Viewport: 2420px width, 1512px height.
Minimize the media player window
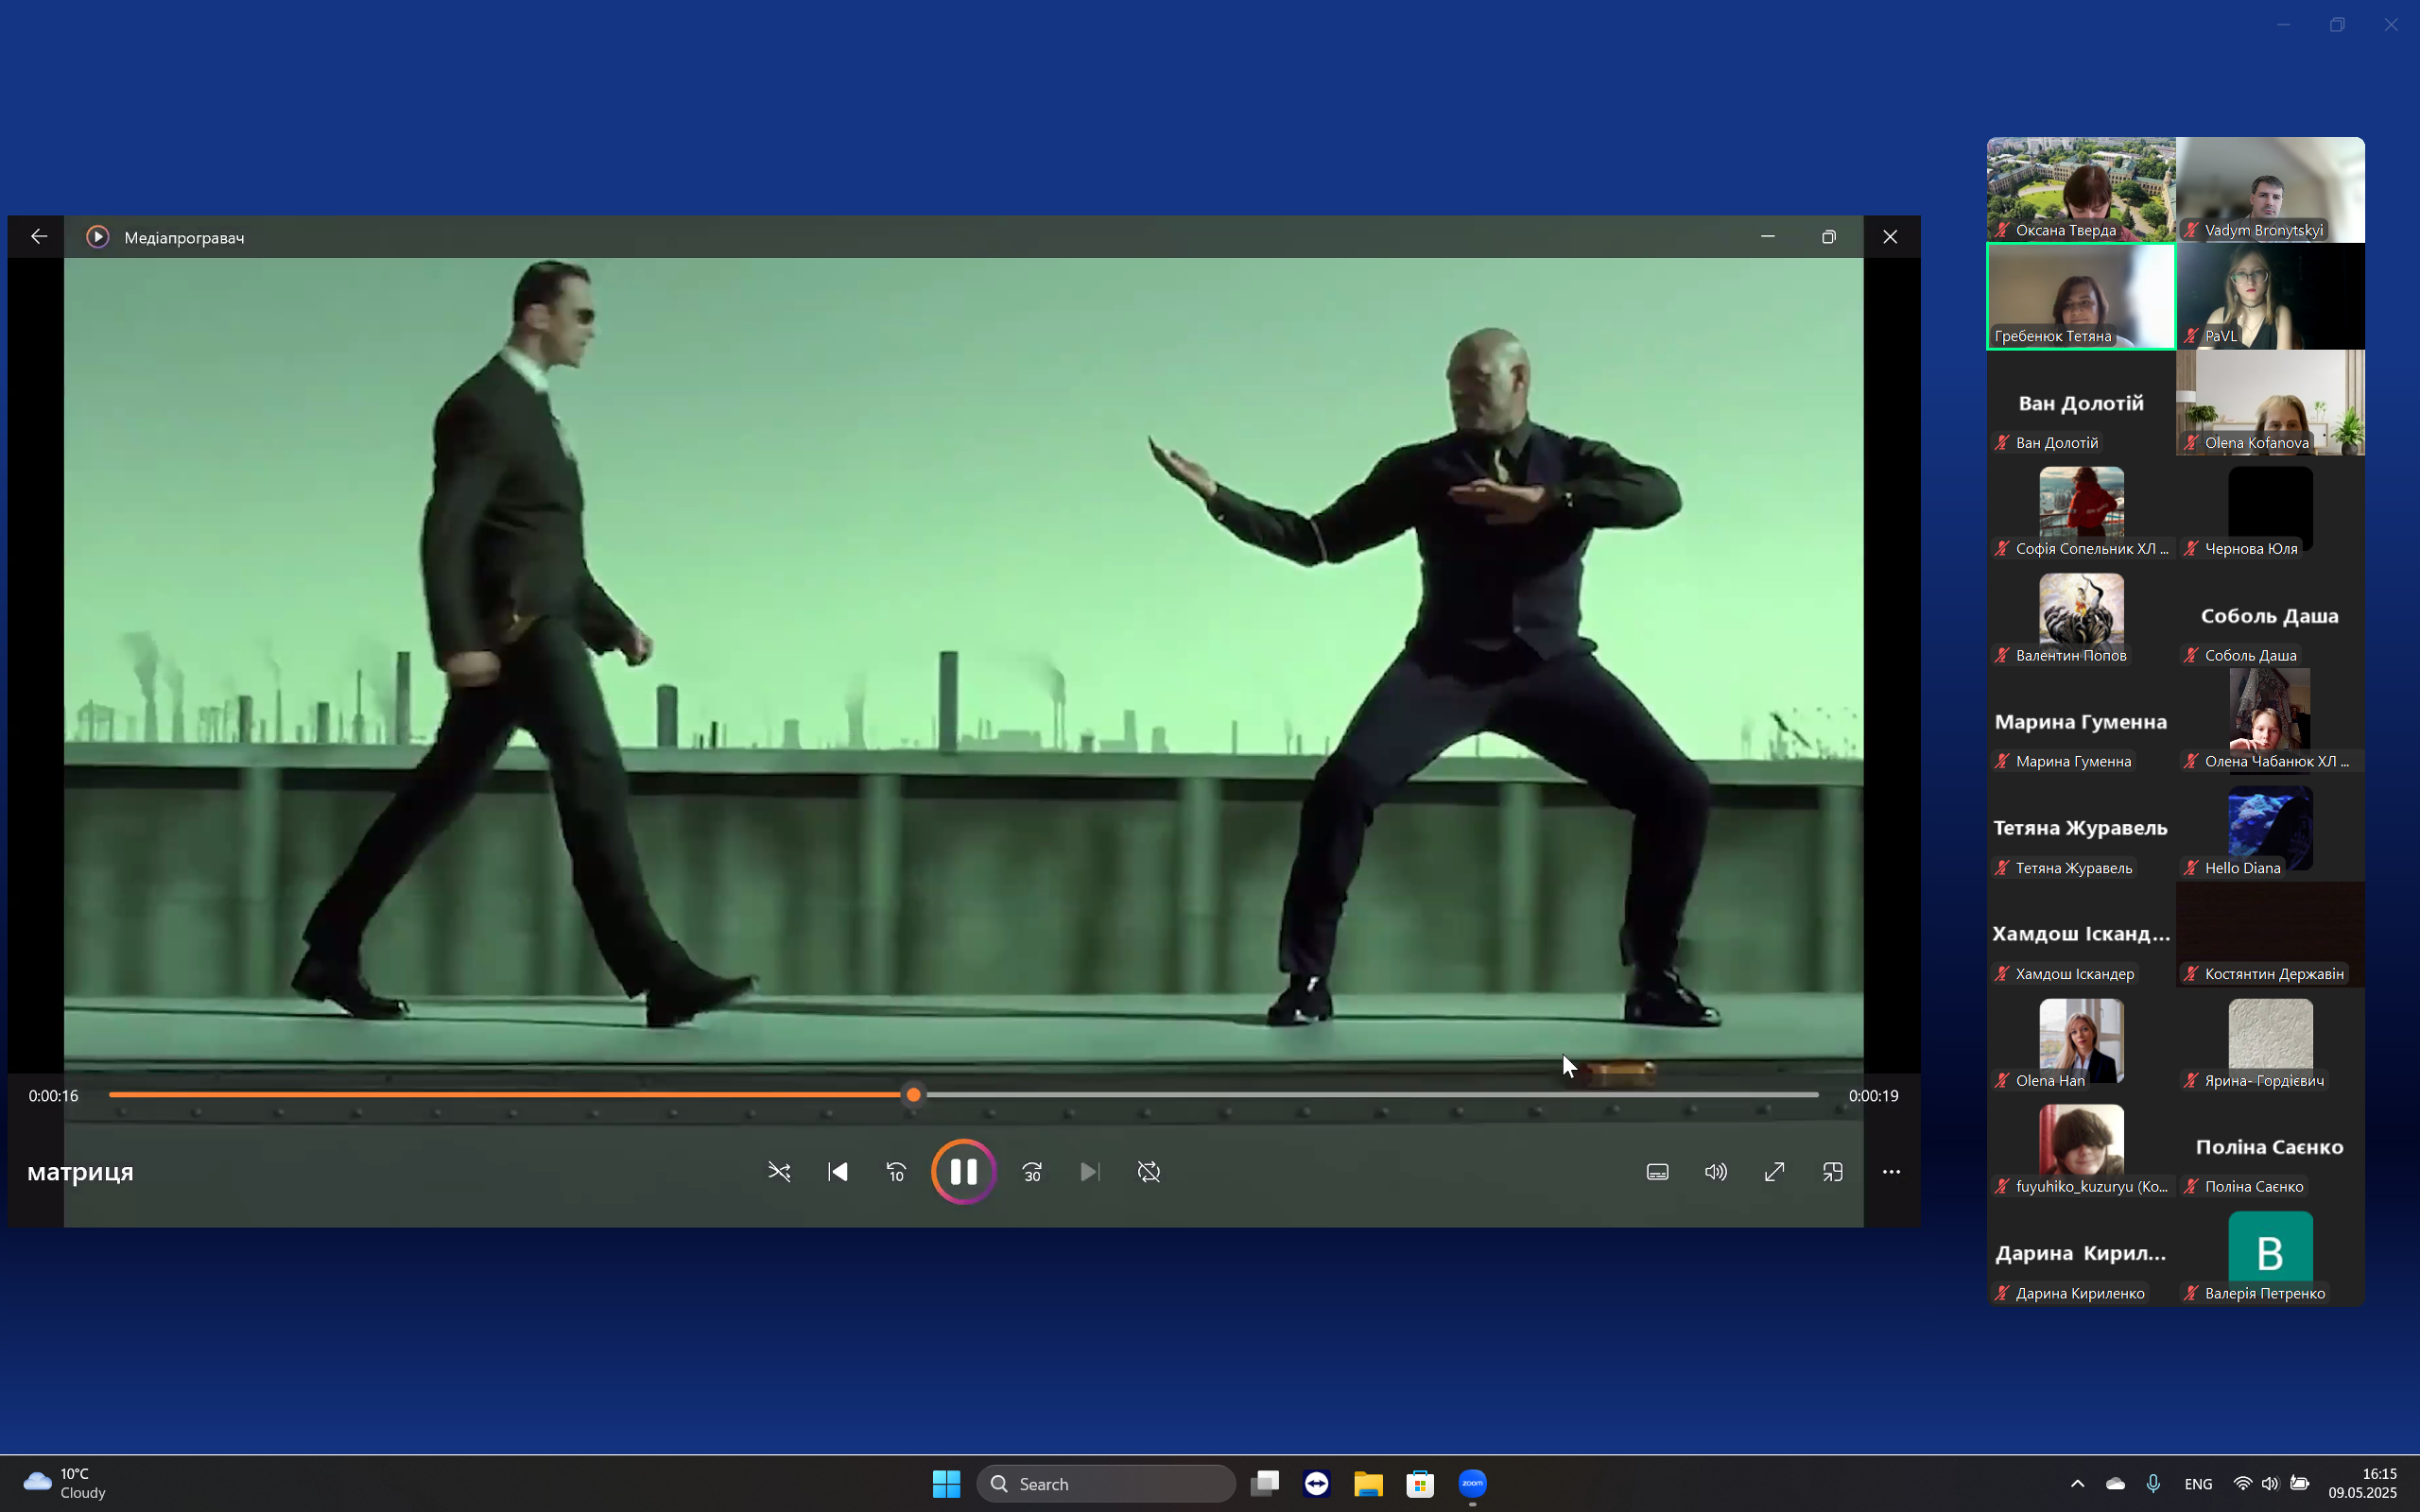[1768, 237]
